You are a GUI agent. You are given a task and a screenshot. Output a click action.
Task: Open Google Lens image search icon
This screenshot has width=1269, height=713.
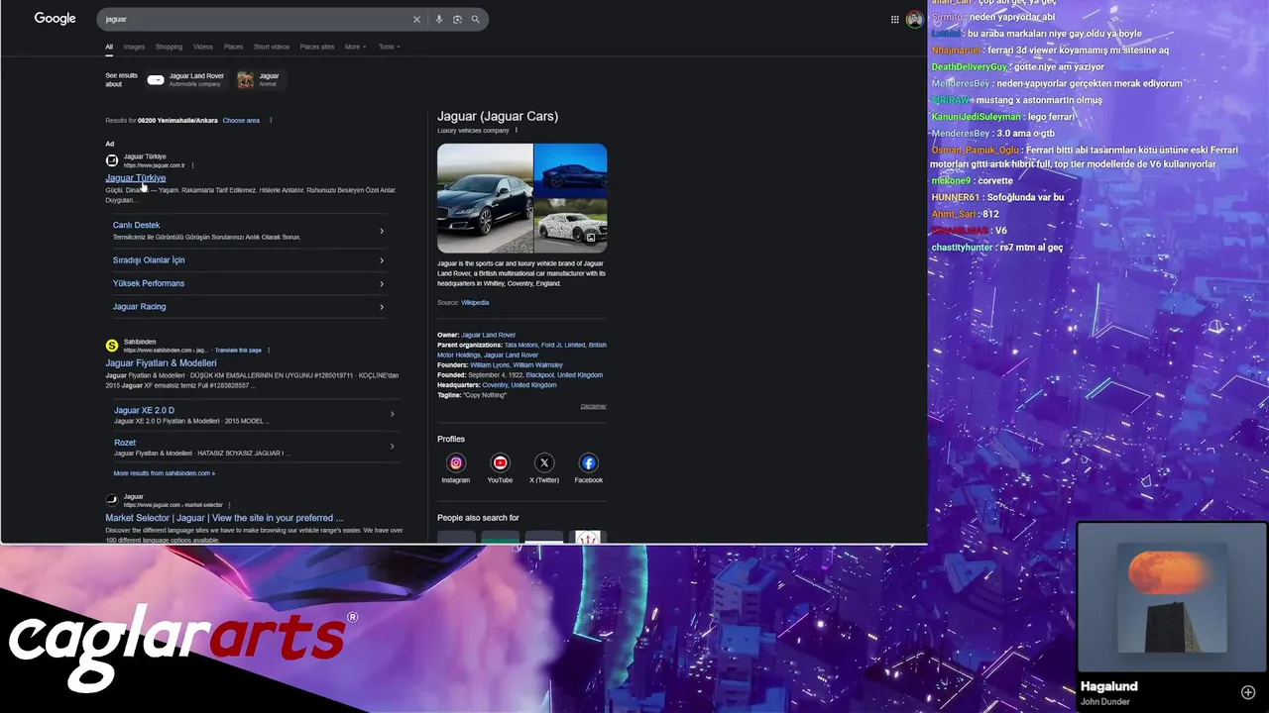click(x=457, y=19)
